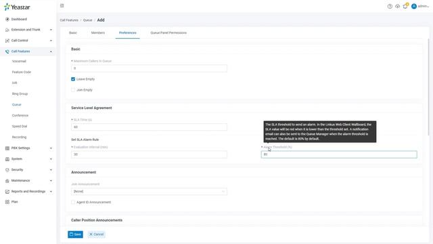Click Reports and Recordings sidebar icon
This screenshot has width=433, height=244.
coord(7,191)
